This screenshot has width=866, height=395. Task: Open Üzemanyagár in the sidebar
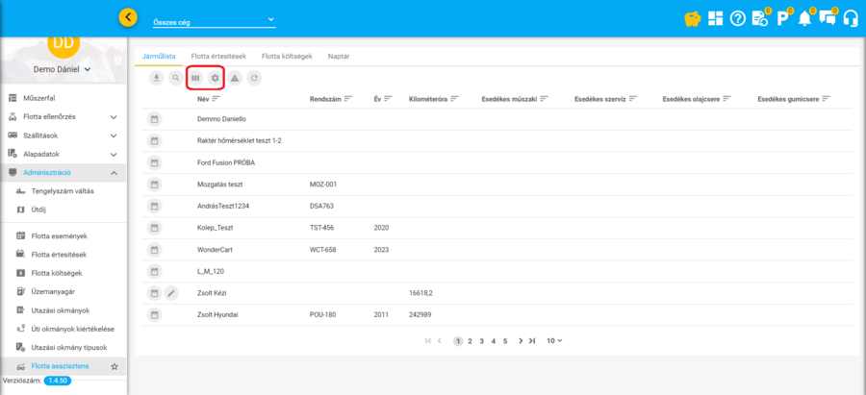coord(53,291)
